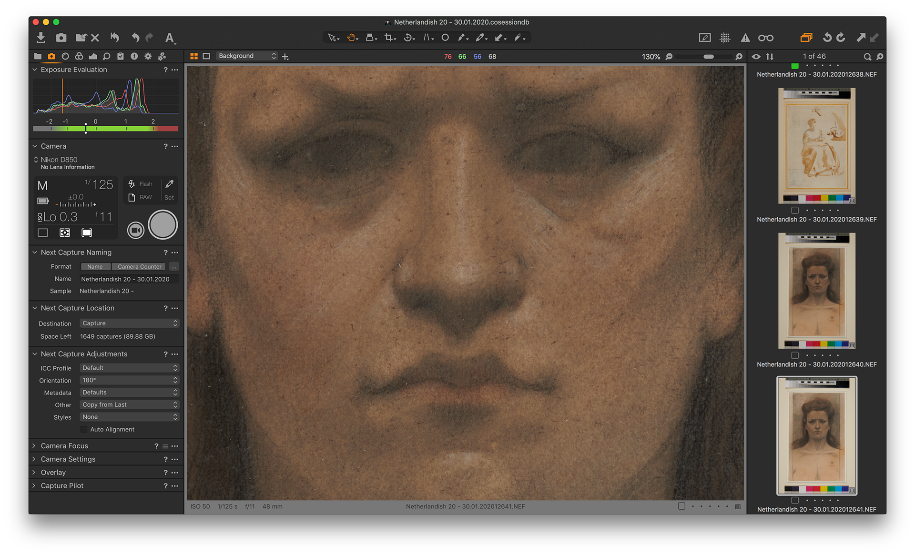Select the Apply adjustments arrow tool

[499, 38]
